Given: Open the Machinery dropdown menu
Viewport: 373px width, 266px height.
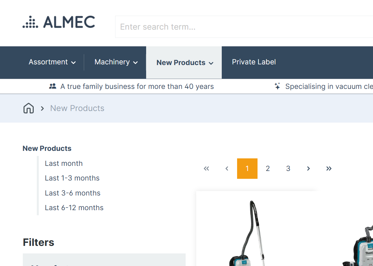Looking at the screenshot, I should coord(116,62).
